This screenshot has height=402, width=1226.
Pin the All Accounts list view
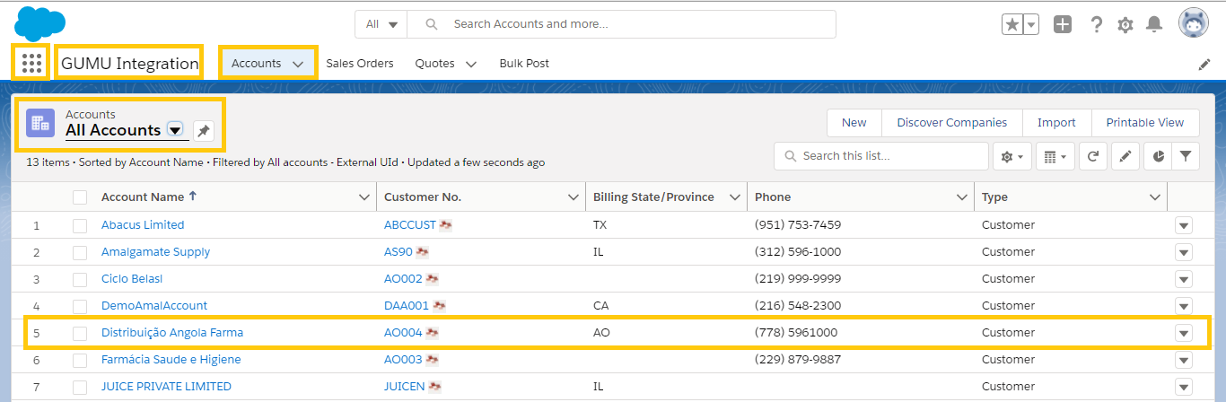[204, 131]
